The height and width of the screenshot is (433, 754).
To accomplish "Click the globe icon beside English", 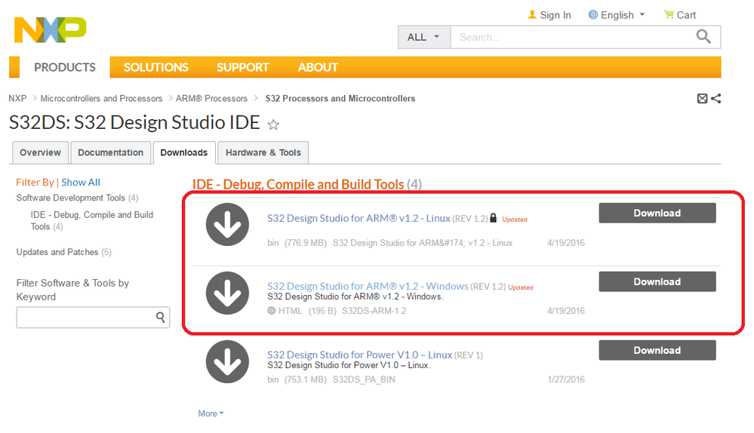I will pos(593,14).
